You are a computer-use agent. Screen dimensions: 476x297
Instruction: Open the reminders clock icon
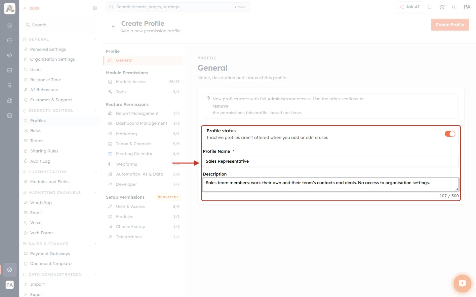[x=442, y=7]
